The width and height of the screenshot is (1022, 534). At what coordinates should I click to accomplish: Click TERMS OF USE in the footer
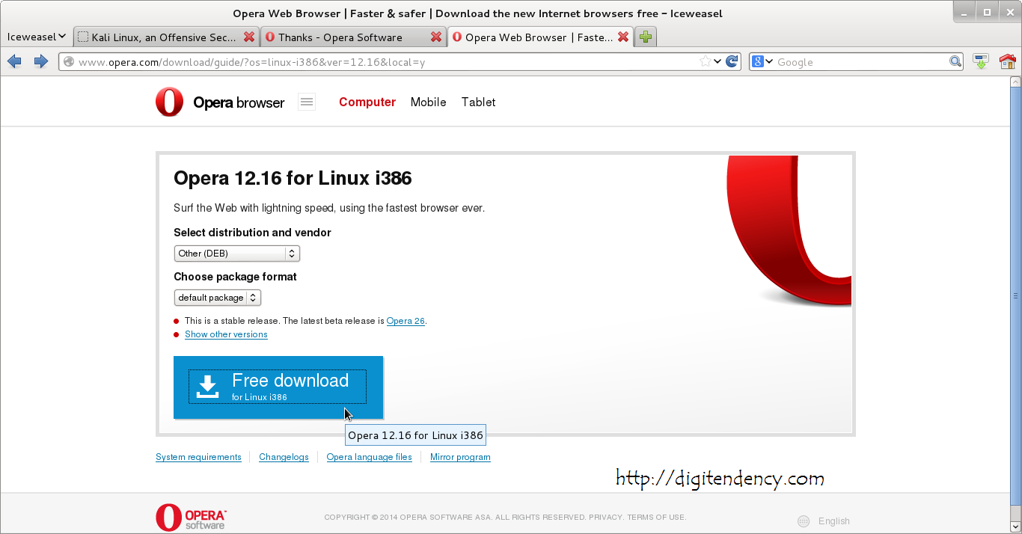point(655,517)
